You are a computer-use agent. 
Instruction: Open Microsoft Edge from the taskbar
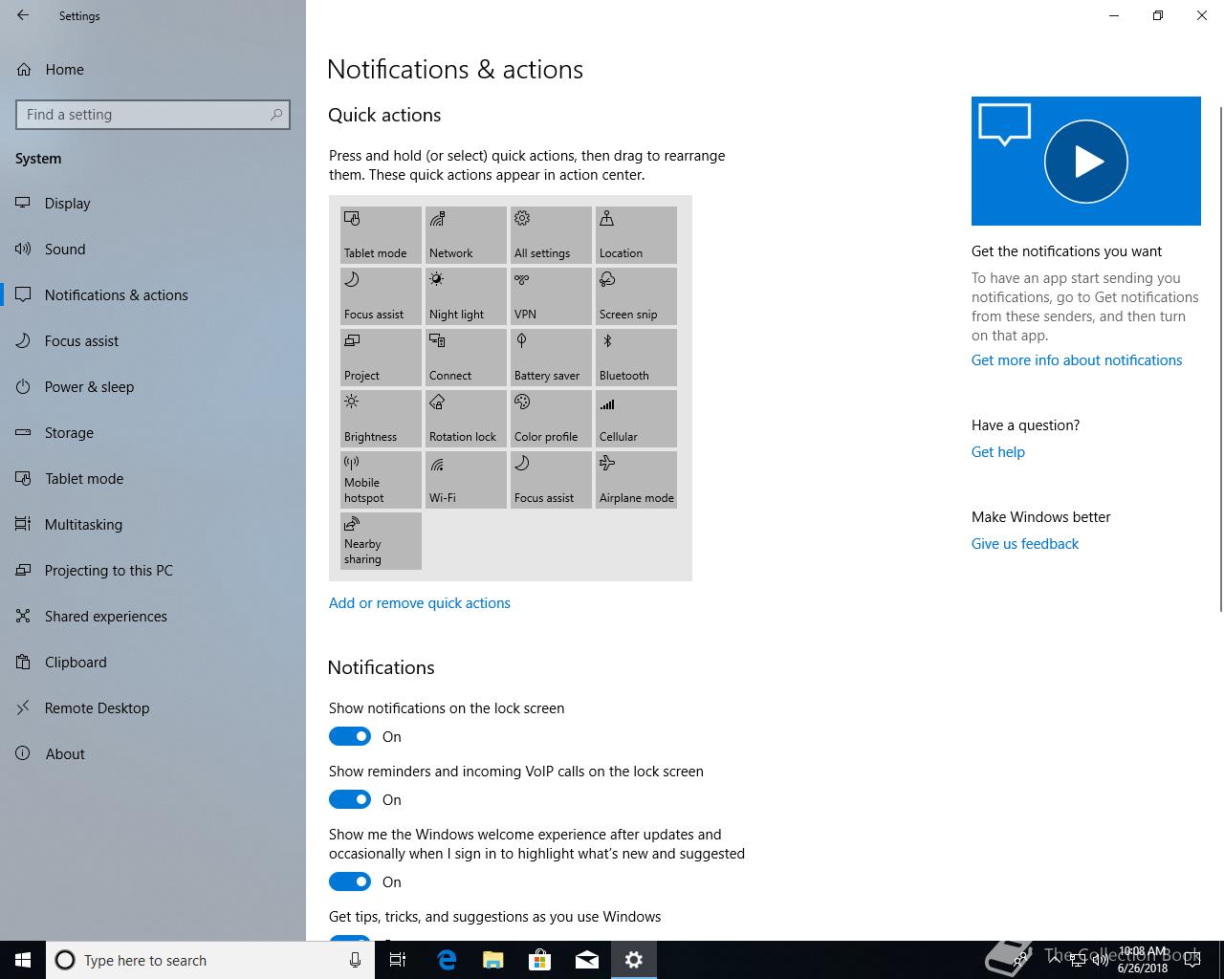[x=447, y=960]
